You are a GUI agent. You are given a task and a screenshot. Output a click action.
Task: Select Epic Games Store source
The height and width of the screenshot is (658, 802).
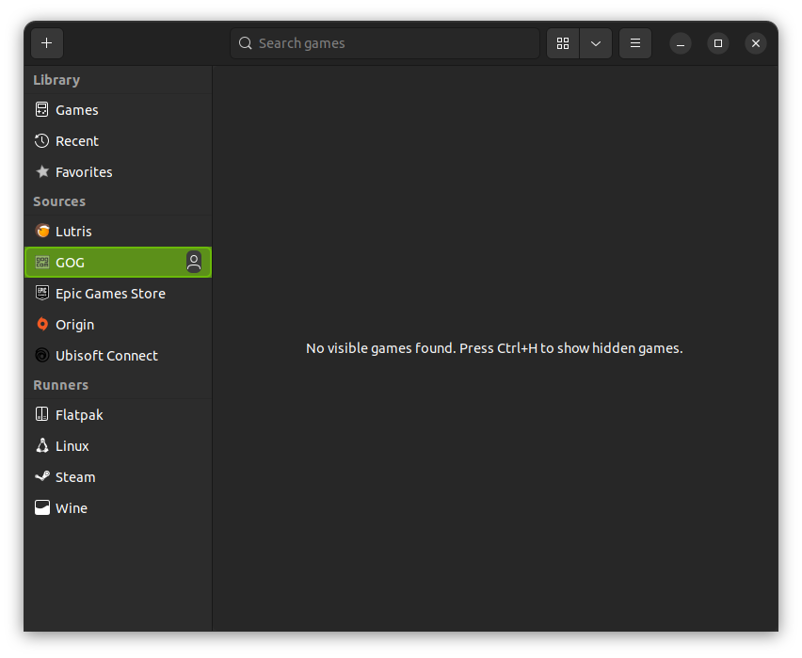pyautogui.click(x=119, y=294)
